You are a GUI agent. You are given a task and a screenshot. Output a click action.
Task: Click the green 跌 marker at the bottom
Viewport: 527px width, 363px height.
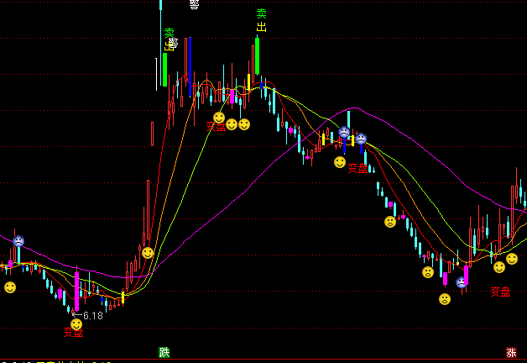tap(164, 352)
